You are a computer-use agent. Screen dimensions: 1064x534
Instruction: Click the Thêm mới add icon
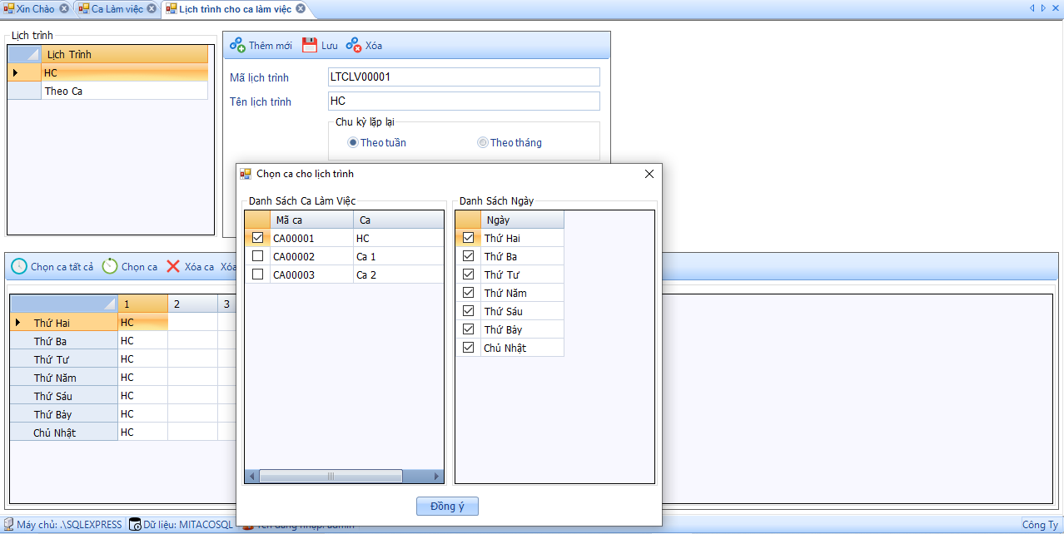click(x=237, y=45)
